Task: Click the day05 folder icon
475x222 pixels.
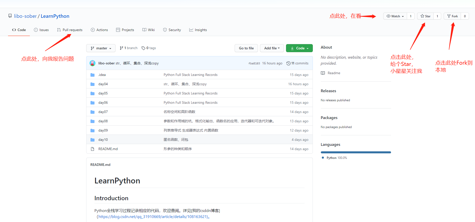Action: (x=92, y=93)
